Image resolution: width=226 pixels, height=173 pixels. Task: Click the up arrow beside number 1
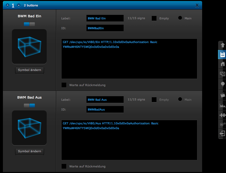point(7,5)
